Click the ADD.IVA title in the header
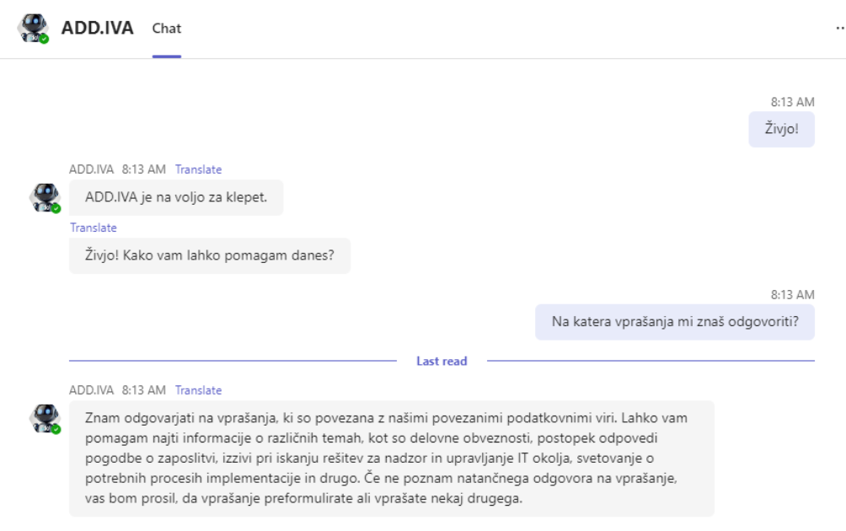The width and height of the screenshot is (846, 531). (97, 28)
